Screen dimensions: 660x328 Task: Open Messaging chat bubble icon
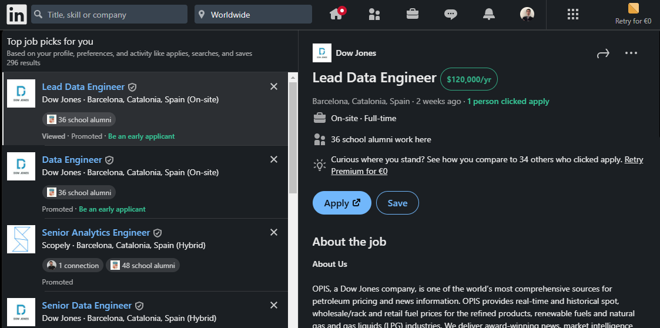pyautogui.click(x=450, y=14)
